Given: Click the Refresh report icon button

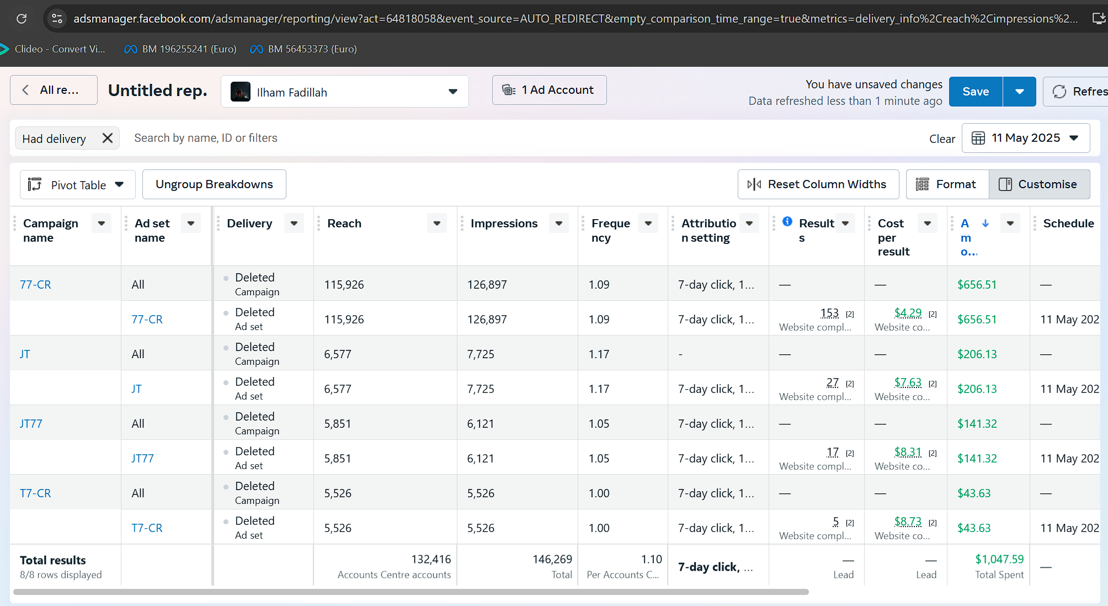Looking at the screenshot, I should [1059, 92].
